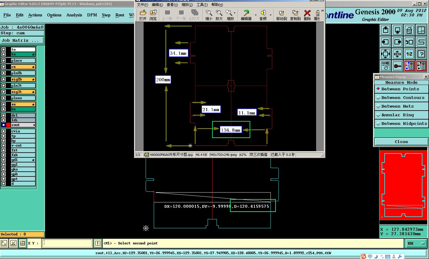Expand the 编辑器 dropdown arrow
The height and width of the screenshot is (259, 429).
click(x=256, y=15)
